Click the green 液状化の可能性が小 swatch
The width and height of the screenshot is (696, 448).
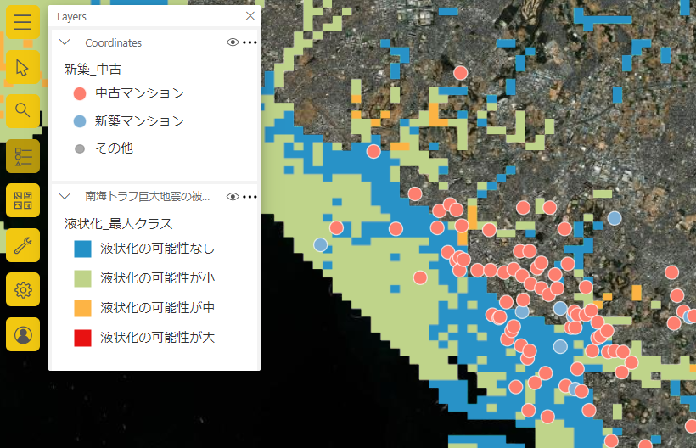click(82, 278)
